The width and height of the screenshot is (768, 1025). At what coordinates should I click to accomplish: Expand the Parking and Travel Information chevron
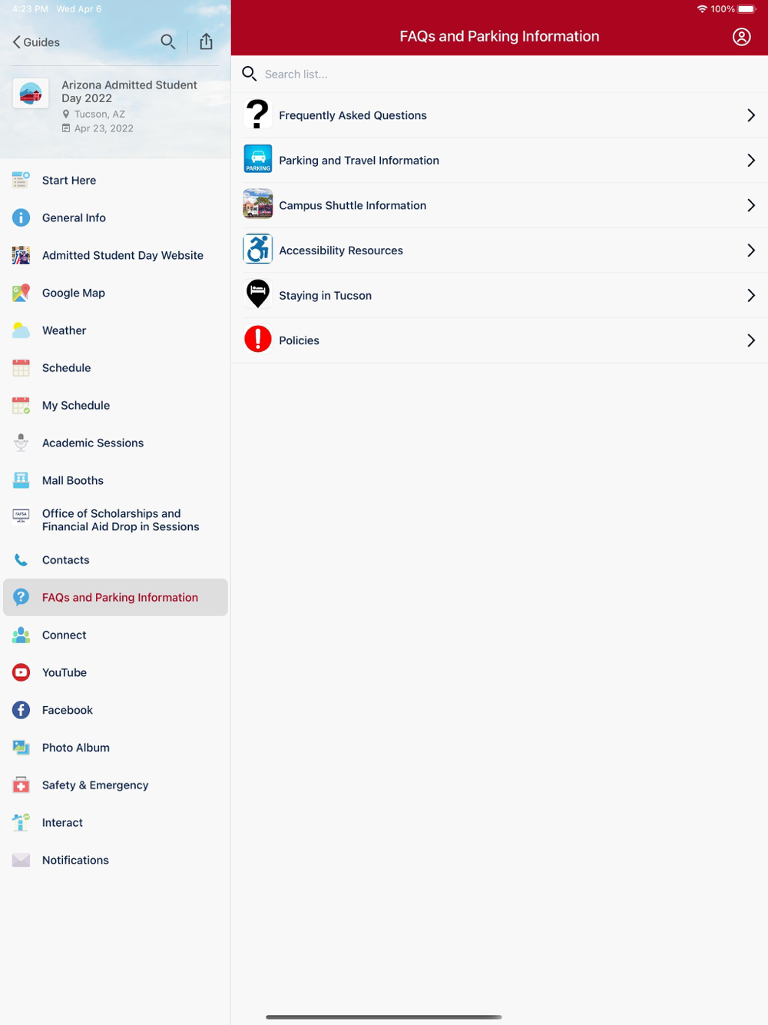751,161
